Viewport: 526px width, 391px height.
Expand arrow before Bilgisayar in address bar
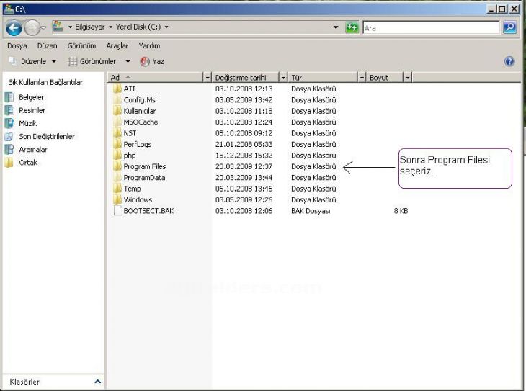click(x=70, y=27)
